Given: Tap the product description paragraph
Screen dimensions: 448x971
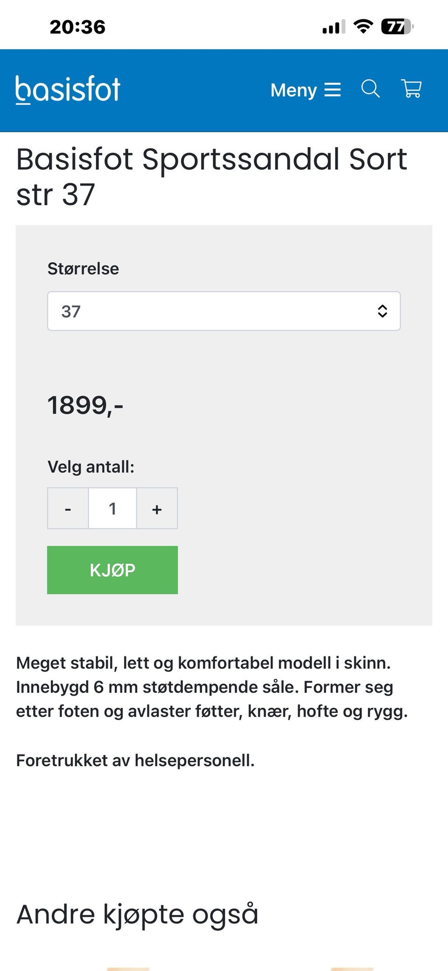Looking at the screenshot, I should coord(212,687).
